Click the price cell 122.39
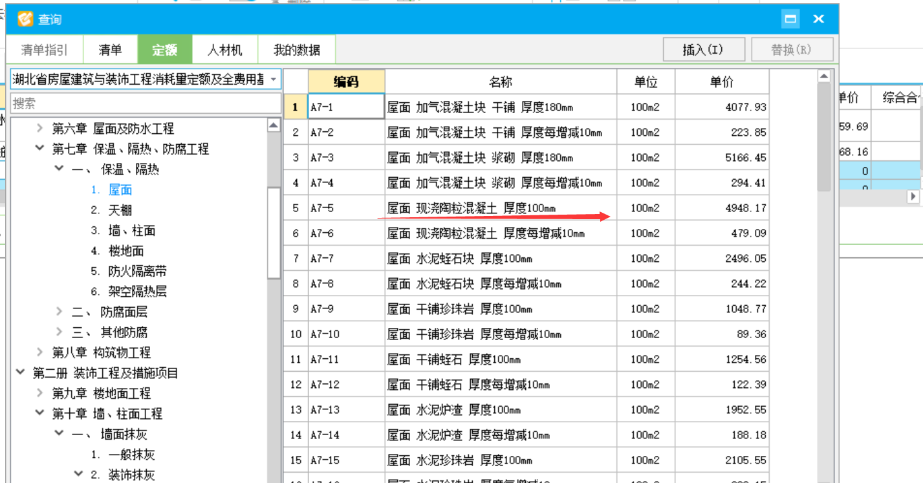 coord(722,385)
